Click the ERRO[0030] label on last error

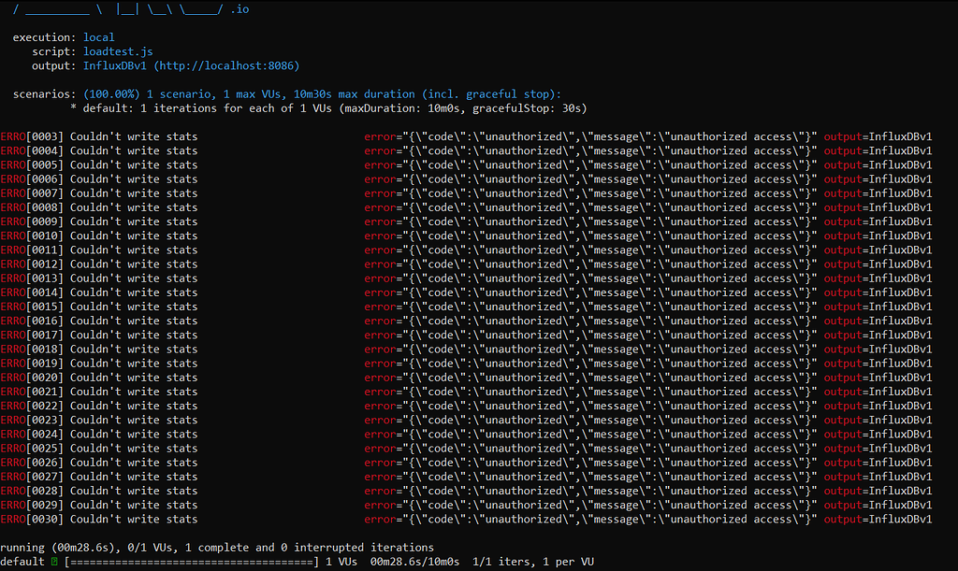click(x=30, y=519)
